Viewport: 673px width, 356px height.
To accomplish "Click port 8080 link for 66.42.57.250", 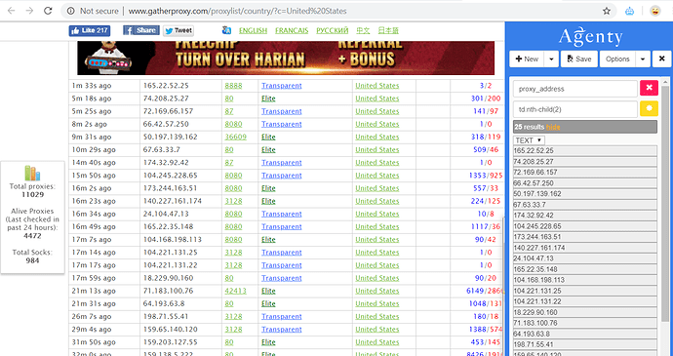I will pos(233,124).
